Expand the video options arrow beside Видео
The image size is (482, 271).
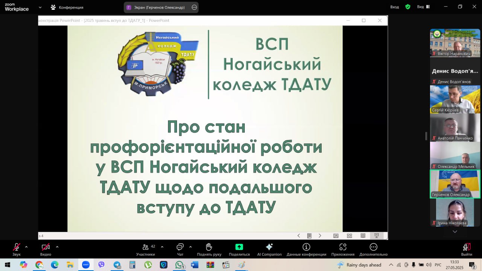(57, 247)
